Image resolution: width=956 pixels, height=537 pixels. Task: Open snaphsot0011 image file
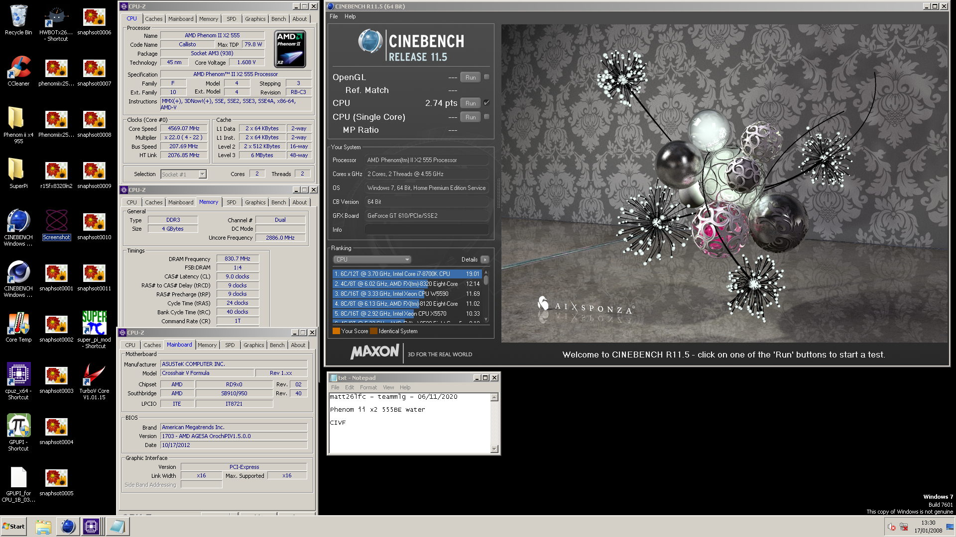[x=94, y=276]
